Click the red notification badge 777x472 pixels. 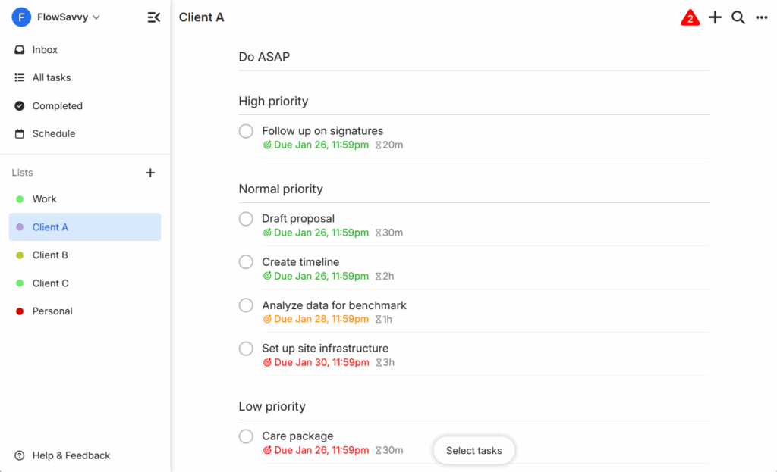pyautogui.click(x=690, y=17)
